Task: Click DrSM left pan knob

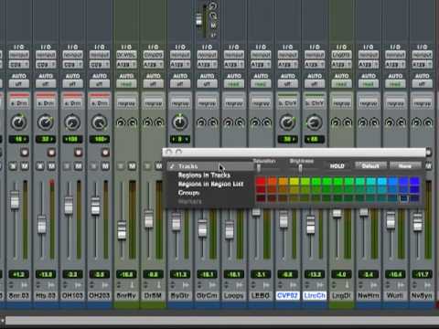Action: point(147,122)
